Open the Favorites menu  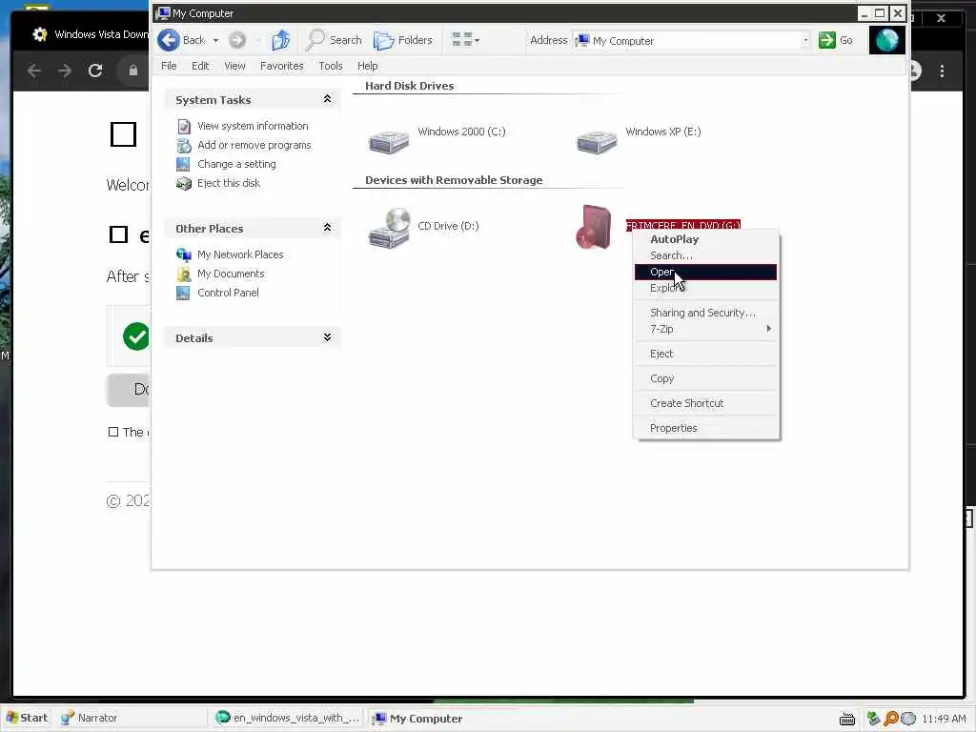pos(281,66)
